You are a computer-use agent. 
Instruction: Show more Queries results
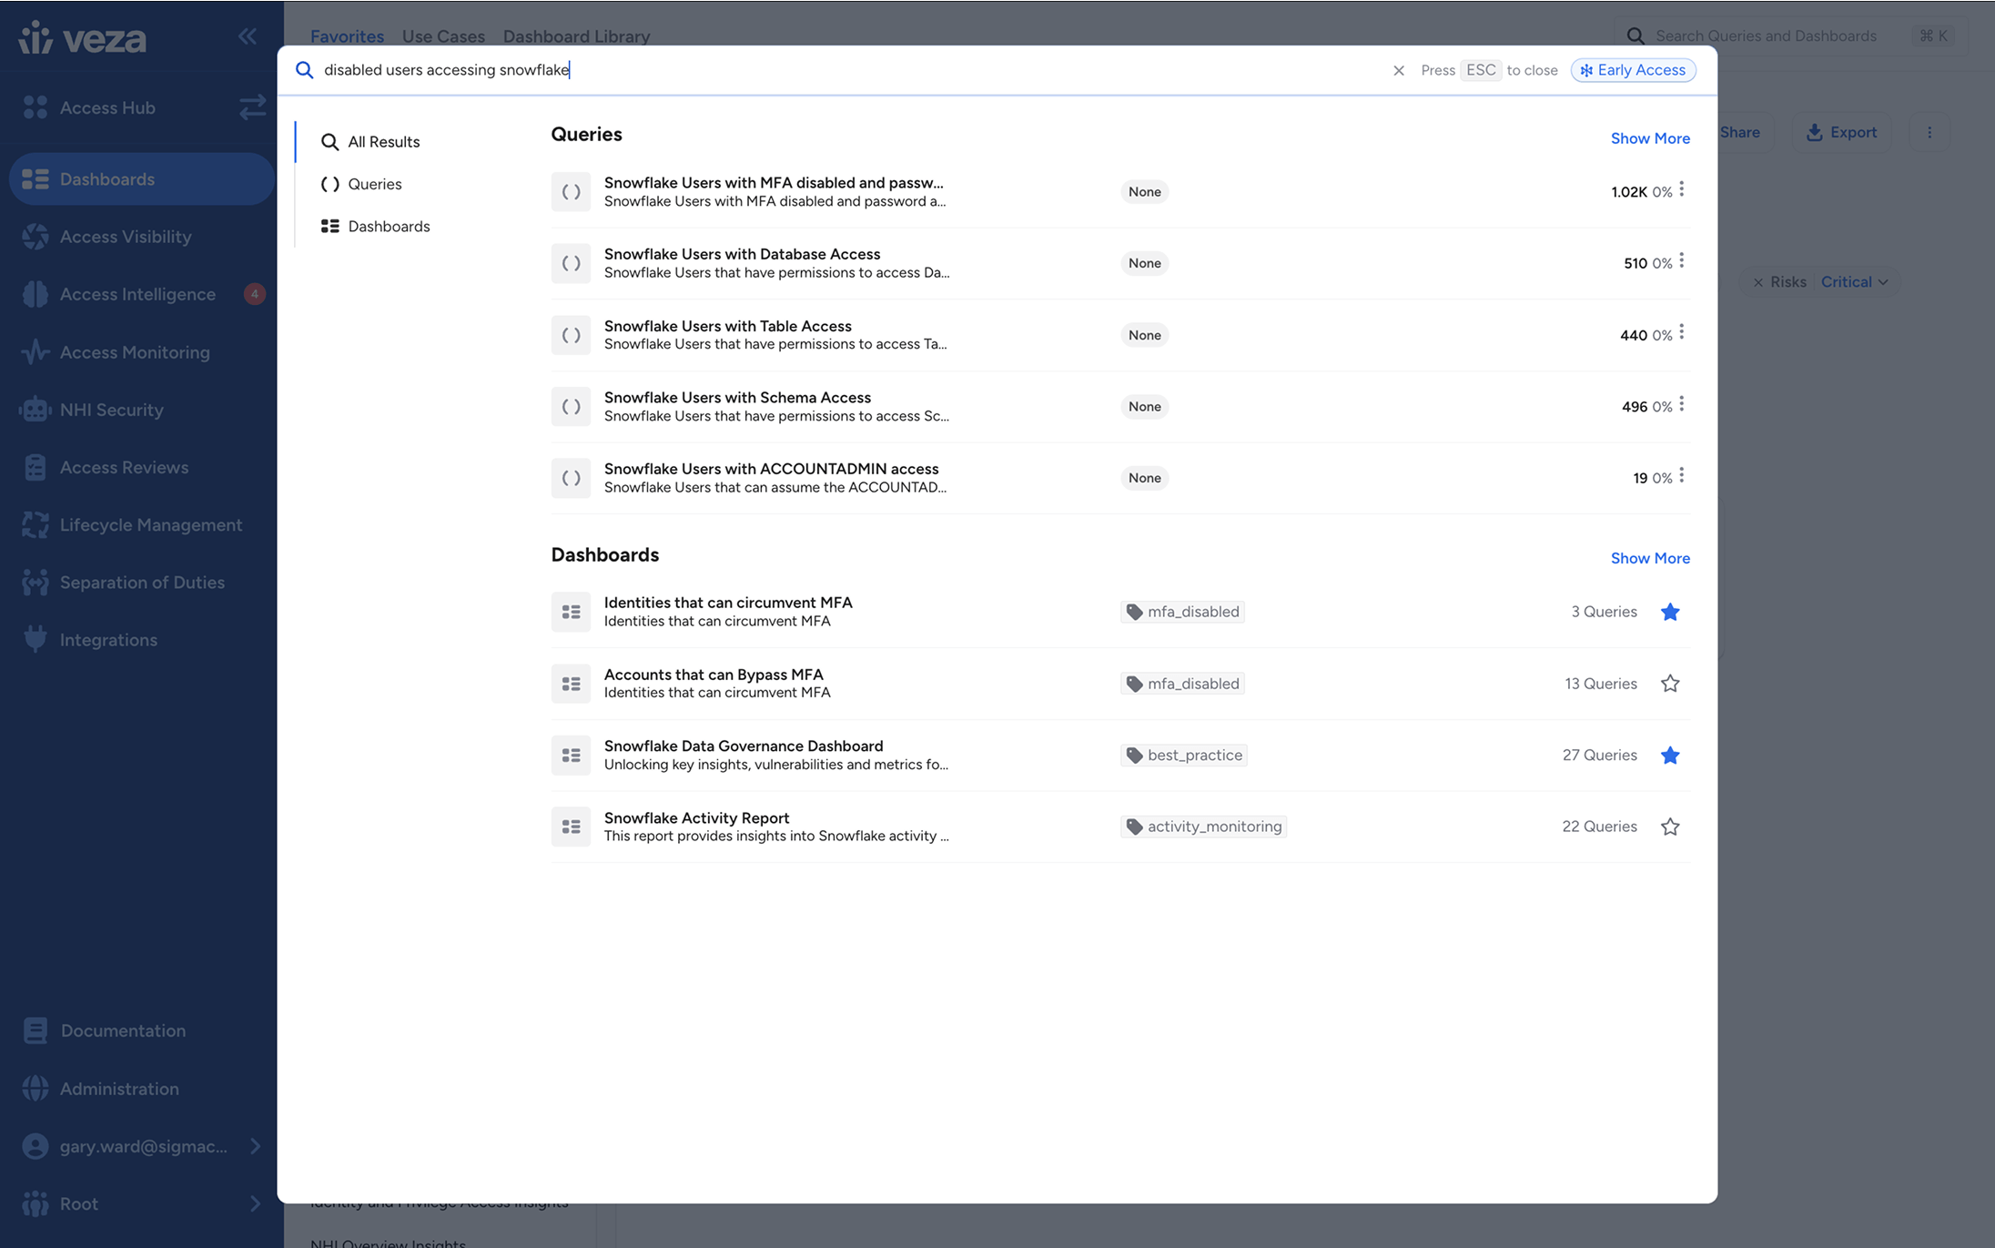pos(1650,138)
